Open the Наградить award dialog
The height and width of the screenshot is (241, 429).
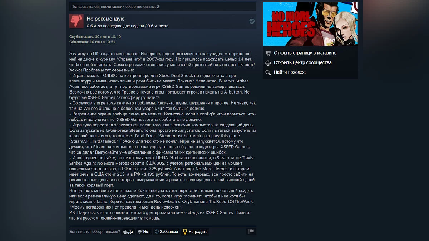click(195, 232)
